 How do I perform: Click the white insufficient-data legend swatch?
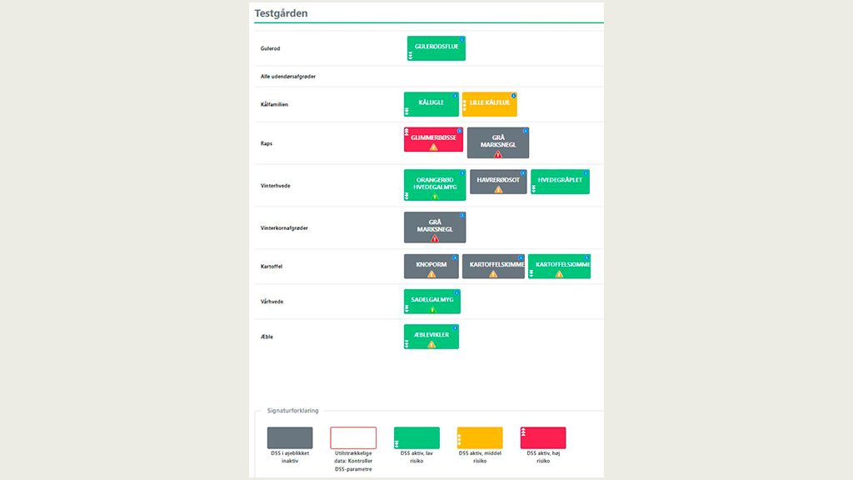pyautogui.click(x=353, y=438)
